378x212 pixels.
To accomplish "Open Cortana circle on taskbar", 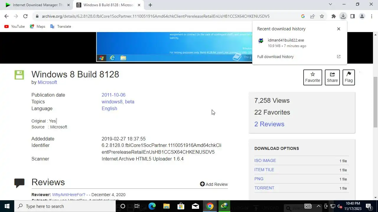I will click(123, 206).
